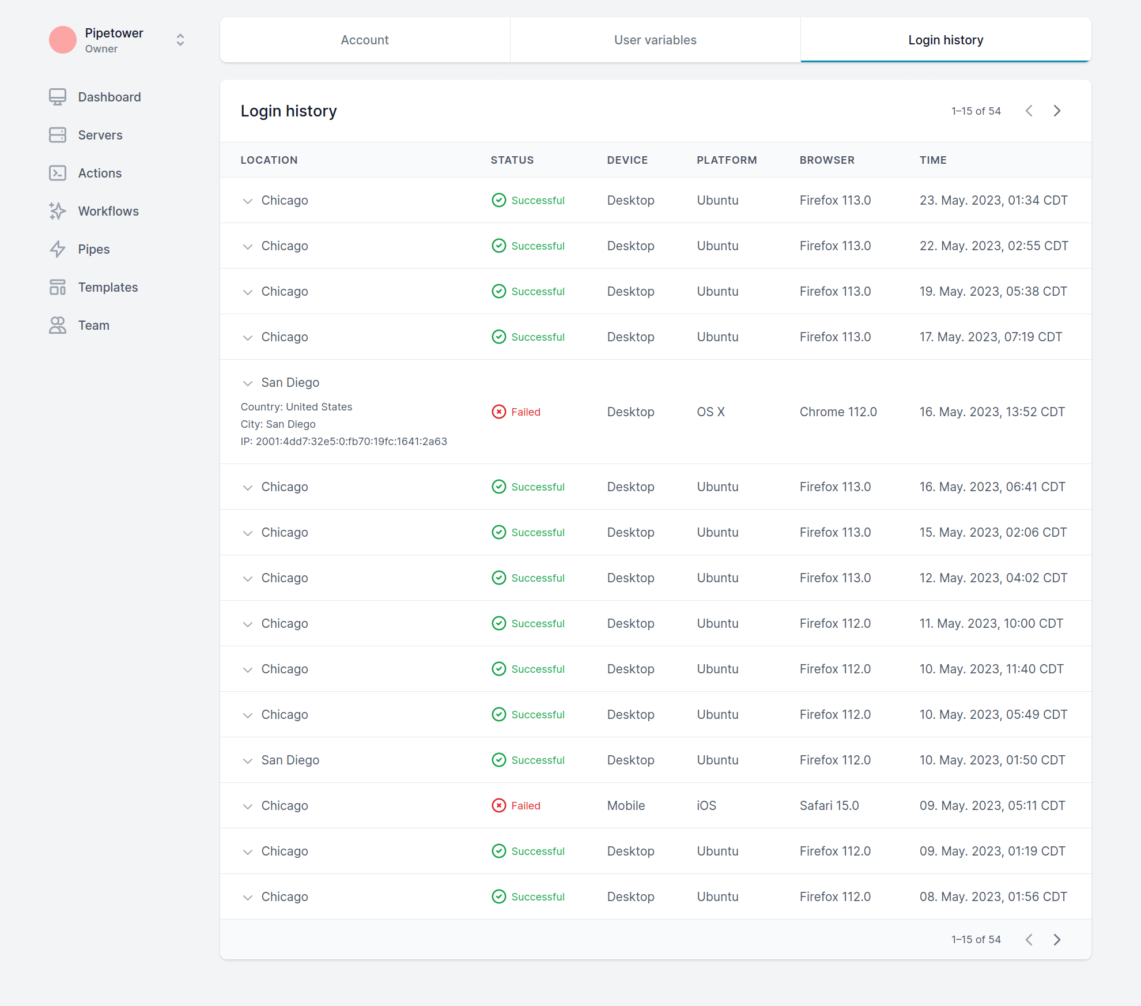
Task: Select the Login history tab
Action: 946,40
